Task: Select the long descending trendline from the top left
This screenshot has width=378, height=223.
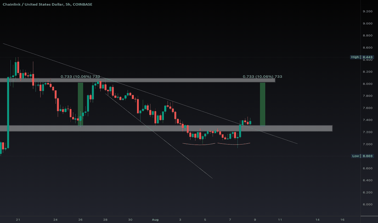Action: (x=150, y=94)
